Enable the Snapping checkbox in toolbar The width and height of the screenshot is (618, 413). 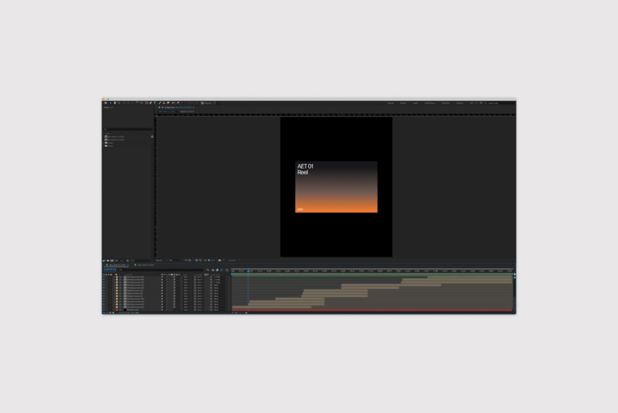[202, 103]
